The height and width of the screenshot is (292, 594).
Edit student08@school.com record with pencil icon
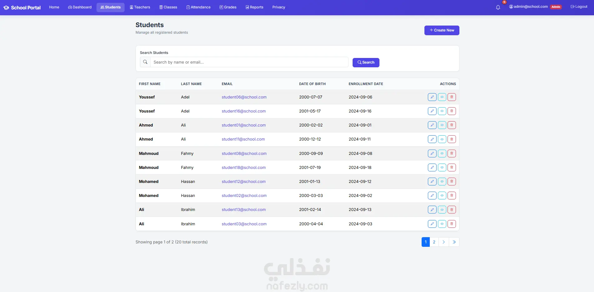(x=432, y=153)
